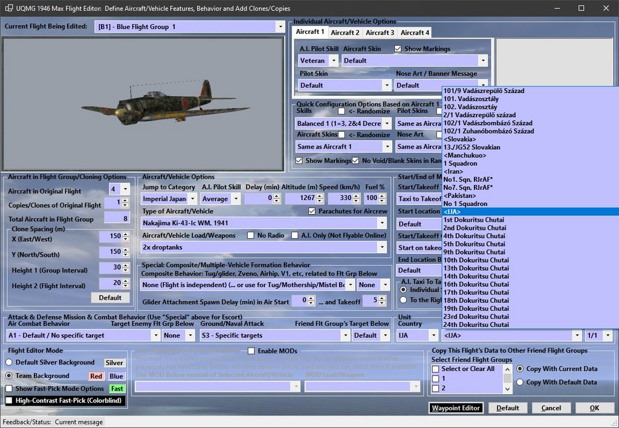Click the green Fast button

click(x=117, y=389)
